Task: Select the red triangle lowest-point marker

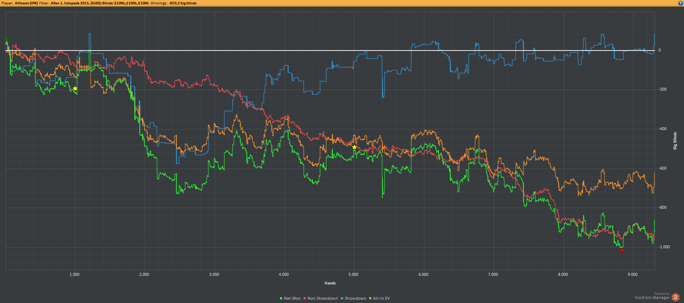Action: (x=622, y=250)
